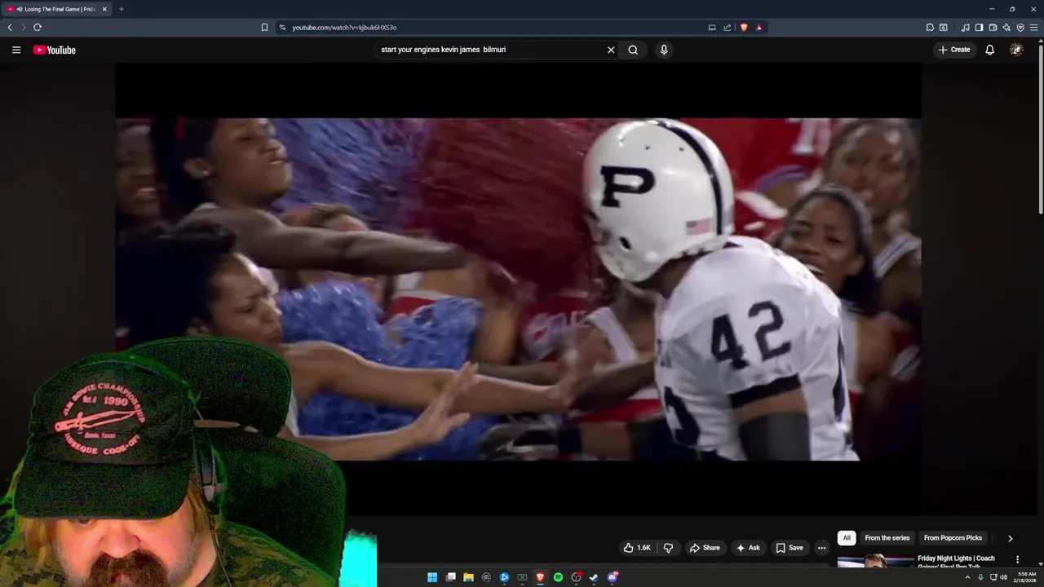Click the Friday Night Lights video title
The width and height of the screenshot is (1044, 587).
(x=956, y=562)
